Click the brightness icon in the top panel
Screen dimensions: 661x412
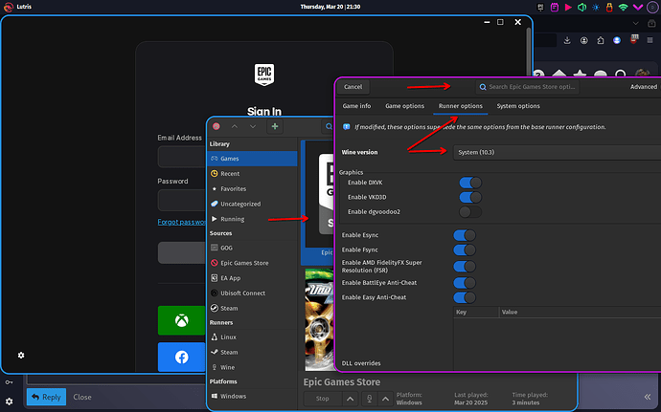pos(596,7)
